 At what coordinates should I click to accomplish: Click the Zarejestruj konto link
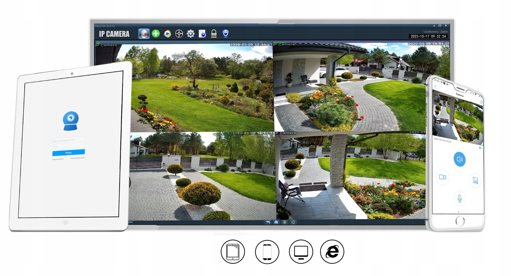(58, 159)
